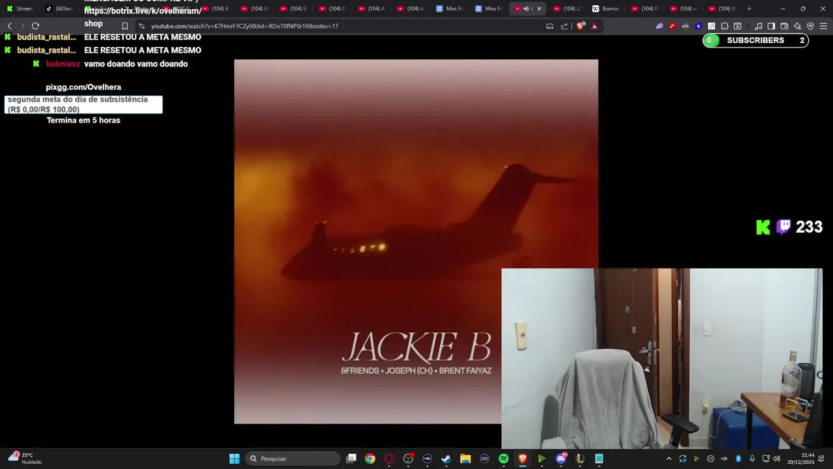
Task: Click the browser forward arrow
Action: click(x=22, y=26)
